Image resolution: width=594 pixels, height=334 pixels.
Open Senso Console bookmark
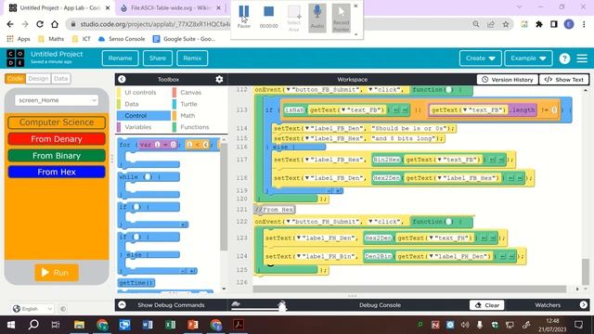tap(122, 39)
